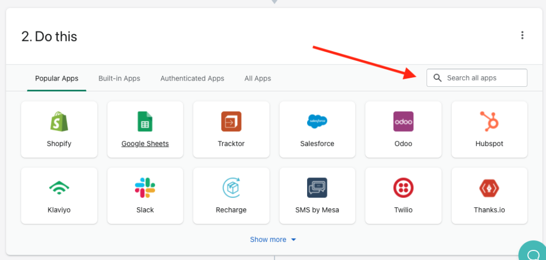Screen dimensions: 546x260
Task: Pick the SMS by Mesa icon
Action: click(317, 188)
